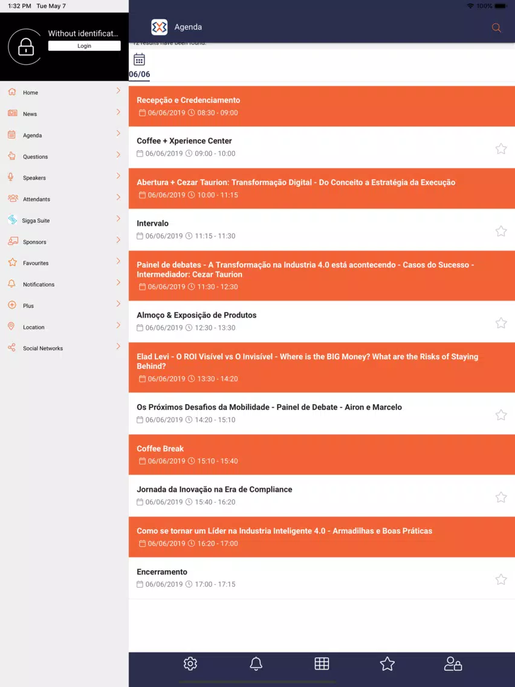Click the Agenda calendar sidebar icon
The height and width of the screenshot is (687, 515).
click(12, 134)
